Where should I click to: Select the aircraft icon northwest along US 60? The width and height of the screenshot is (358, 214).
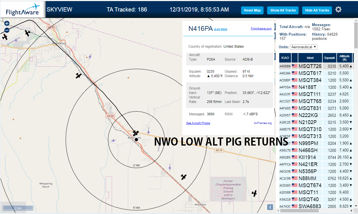pyautogui.click(x=78, y=76)
